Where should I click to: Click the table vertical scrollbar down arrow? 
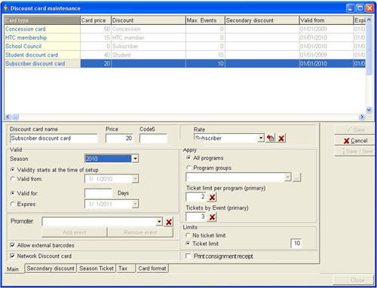pos(369,110)
